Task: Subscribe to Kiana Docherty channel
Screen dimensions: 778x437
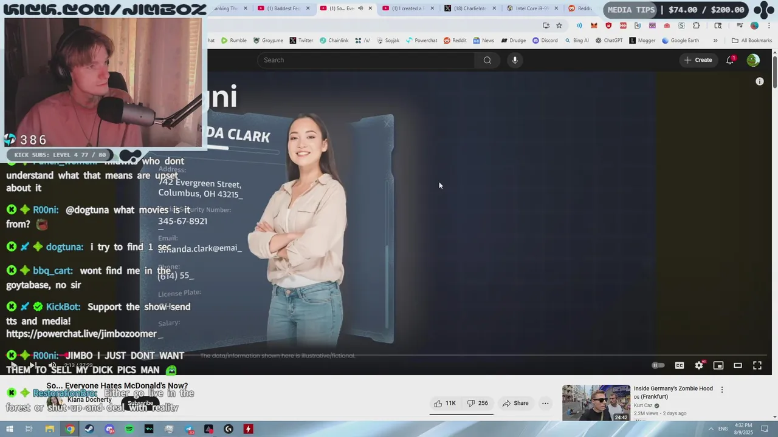Action: point(140,403)
